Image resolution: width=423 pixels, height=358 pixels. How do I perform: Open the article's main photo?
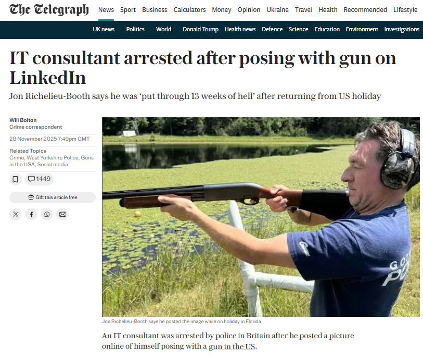(x=261, y=217)
